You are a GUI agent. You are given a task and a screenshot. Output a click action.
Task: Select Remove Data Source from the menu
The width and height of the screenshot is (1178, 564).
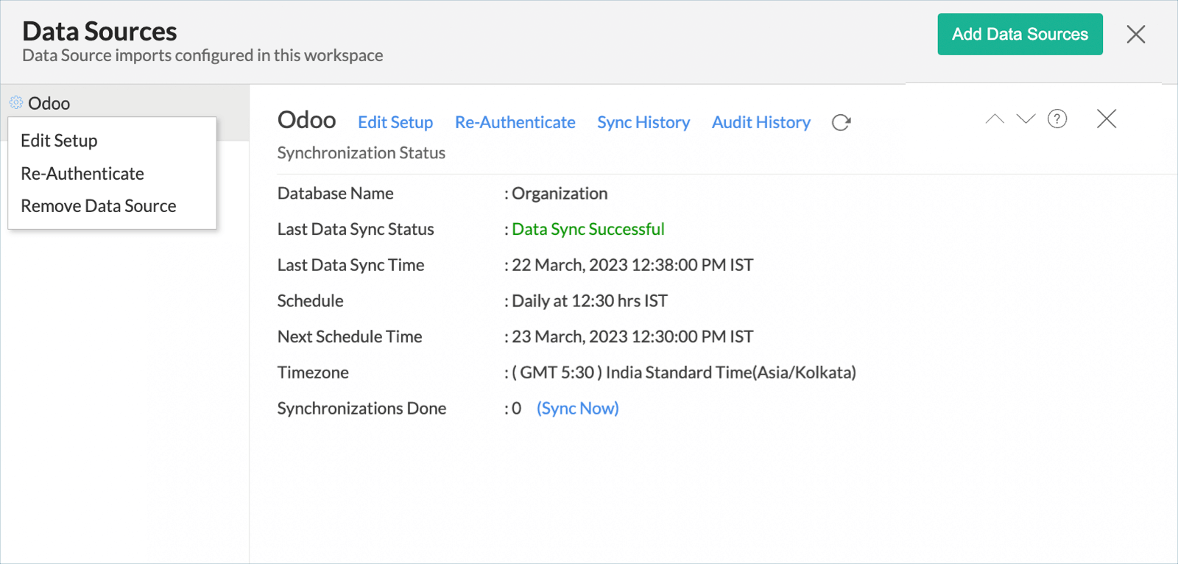[99, 206]
